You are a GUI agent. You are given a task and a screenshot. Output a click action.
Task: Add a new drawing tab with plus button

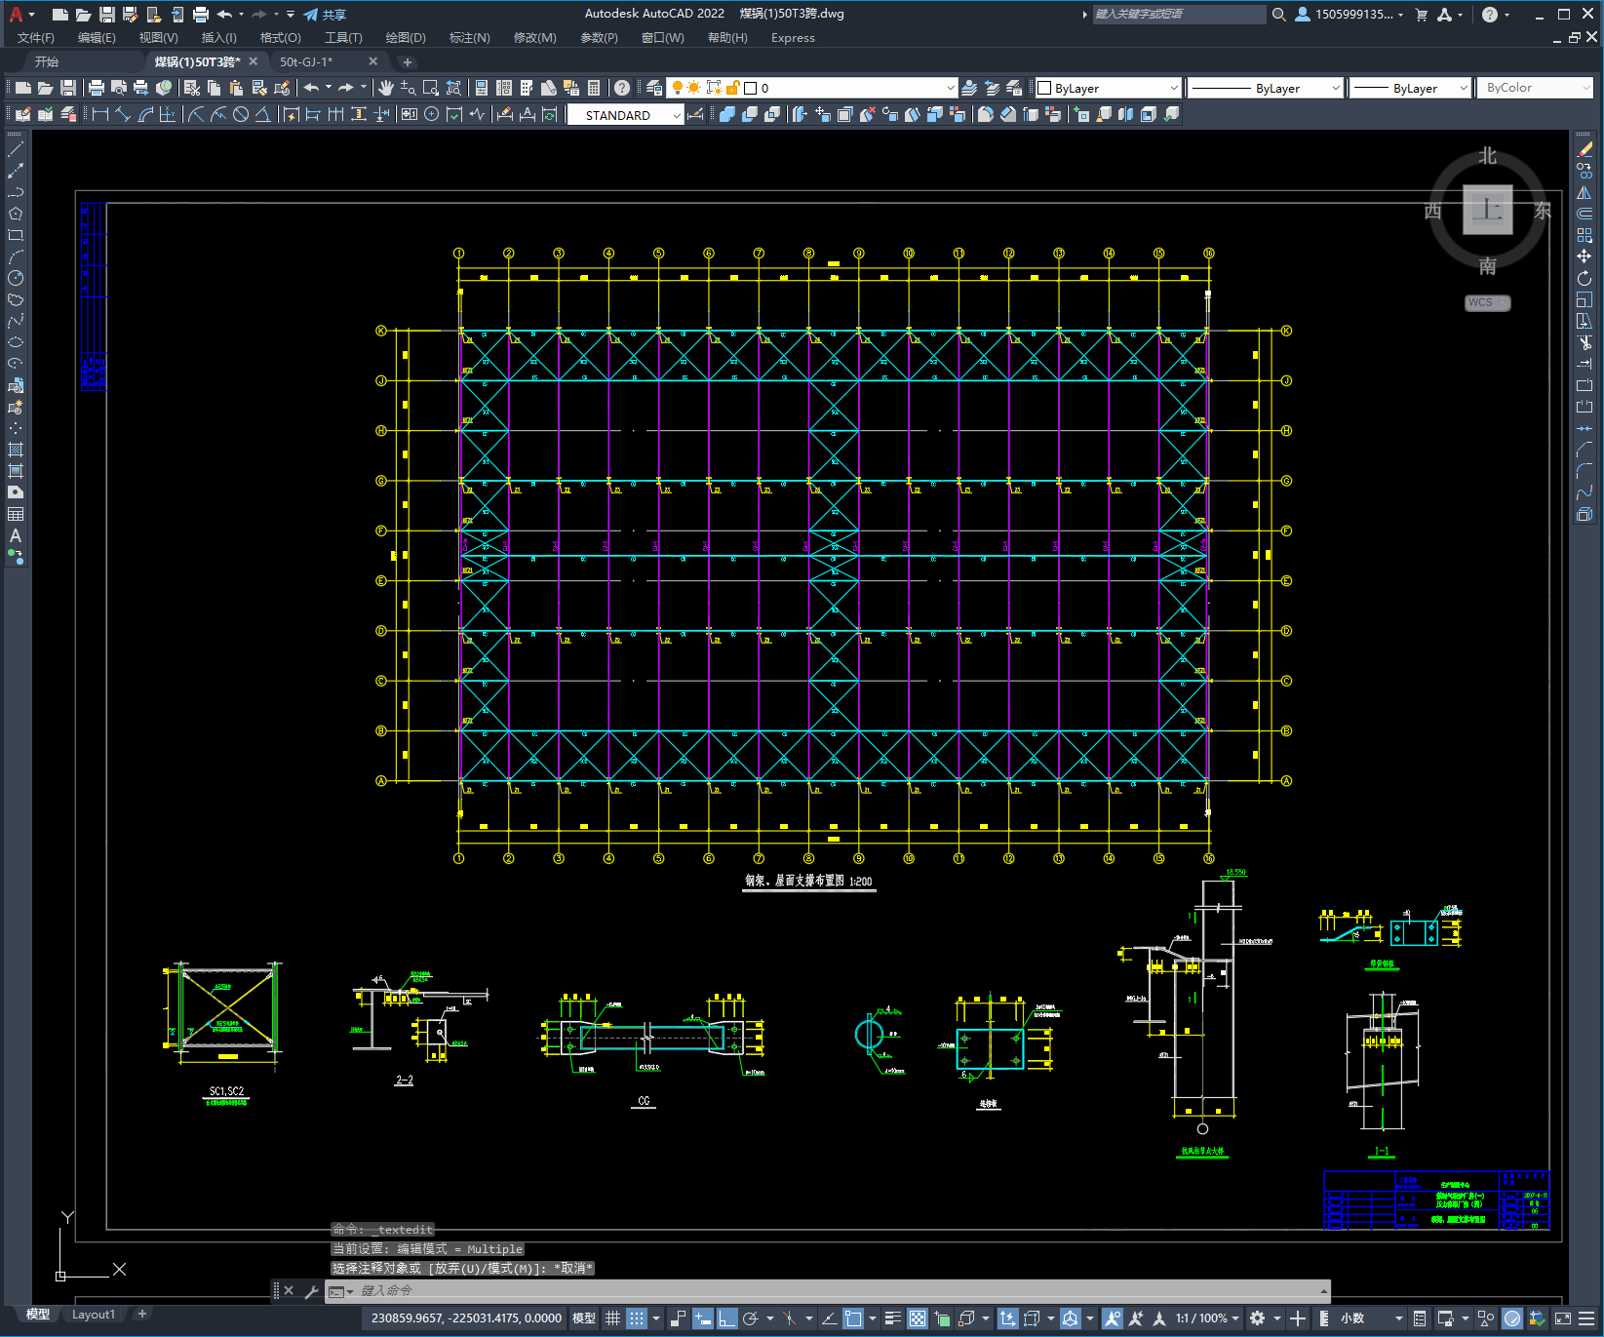tap(408, 61)
